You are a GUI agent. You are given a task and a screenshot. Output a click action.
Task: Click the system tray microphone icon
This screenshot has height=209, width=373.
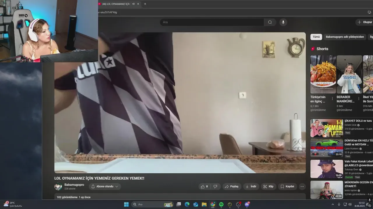[x=339, y=204]
